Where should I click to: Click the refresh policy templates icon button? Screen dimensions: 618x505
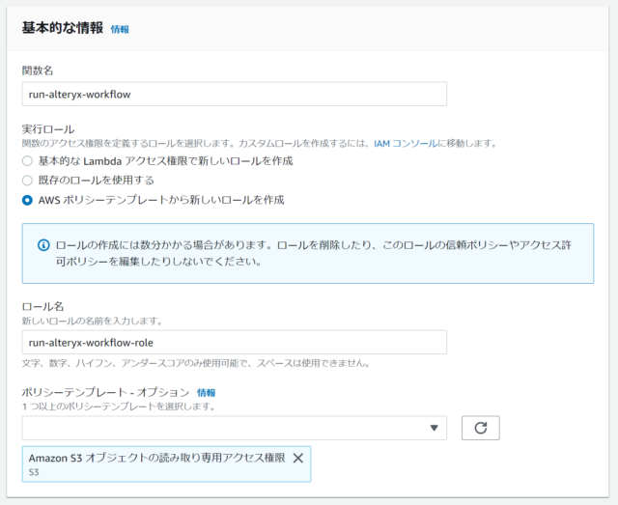481,428
